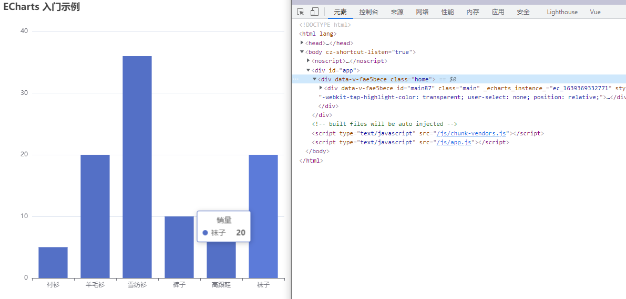This screenshot has height=299, width=626.
Task: Expand the head element node
Action: click(x=302, y=42)
